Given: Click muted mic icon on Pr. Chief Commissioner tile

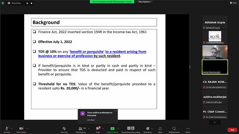Looking at the screenshot, I should (204, 117).
